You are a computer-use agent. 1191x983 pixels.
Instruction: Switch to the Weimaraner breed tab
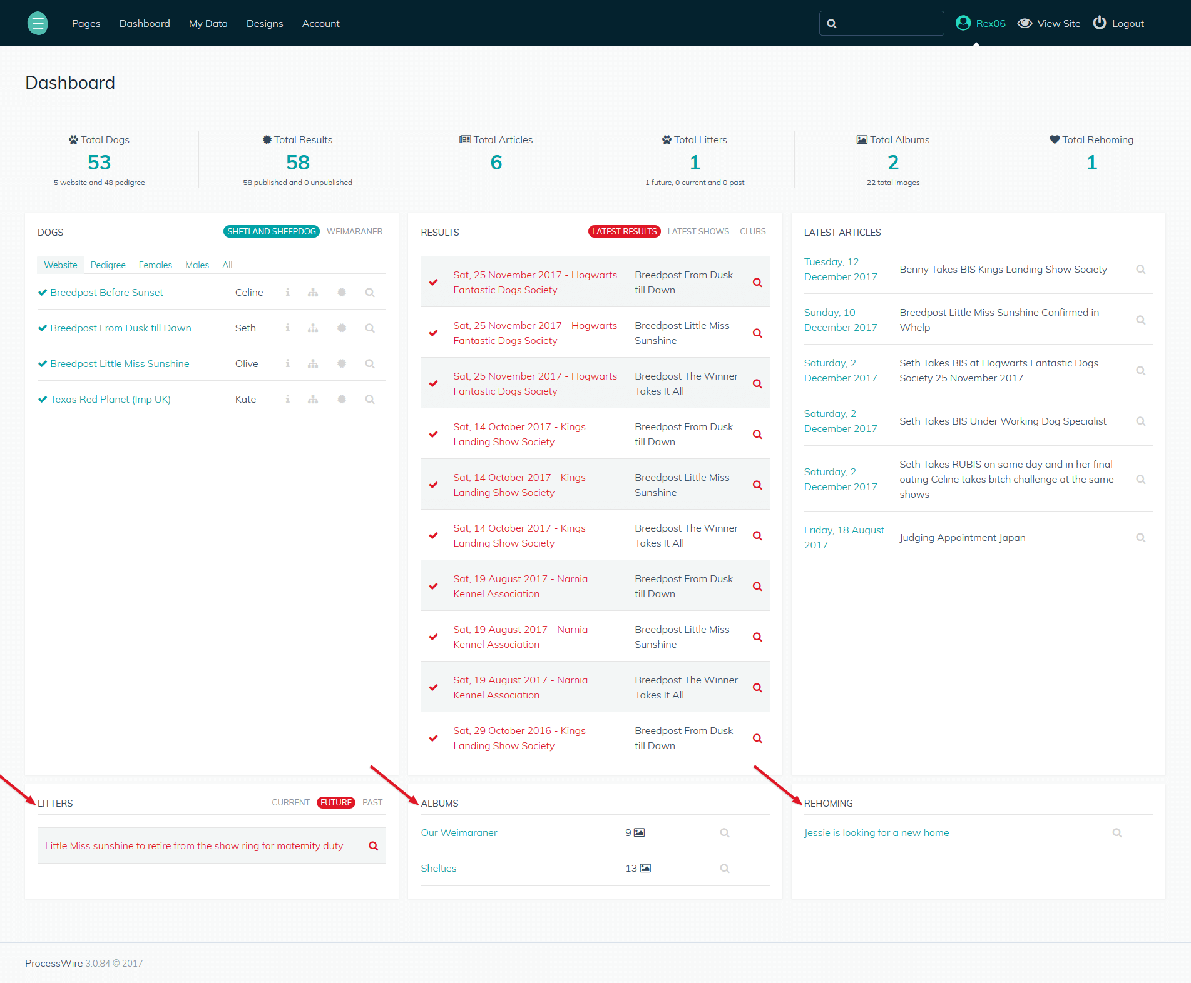click(354, 231)
